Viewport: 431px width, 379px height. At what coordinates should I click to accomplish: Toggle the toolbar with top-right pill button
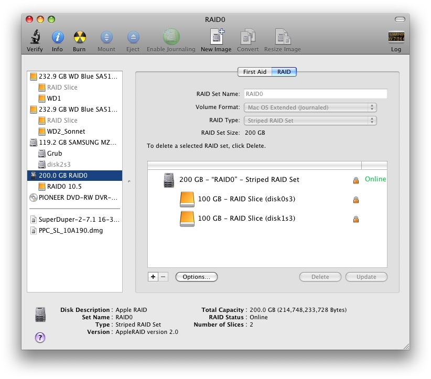400,19
